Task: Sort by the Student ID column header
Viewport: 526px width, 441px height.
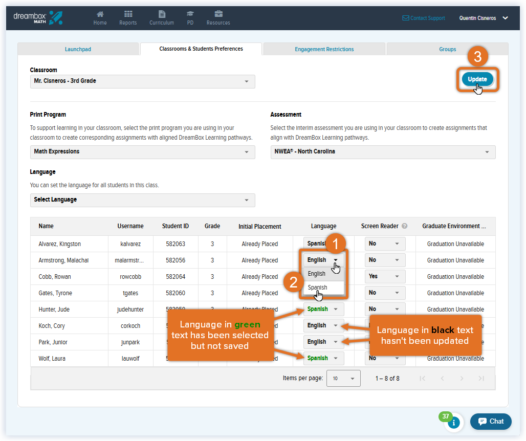Action: tap(176, 226)
